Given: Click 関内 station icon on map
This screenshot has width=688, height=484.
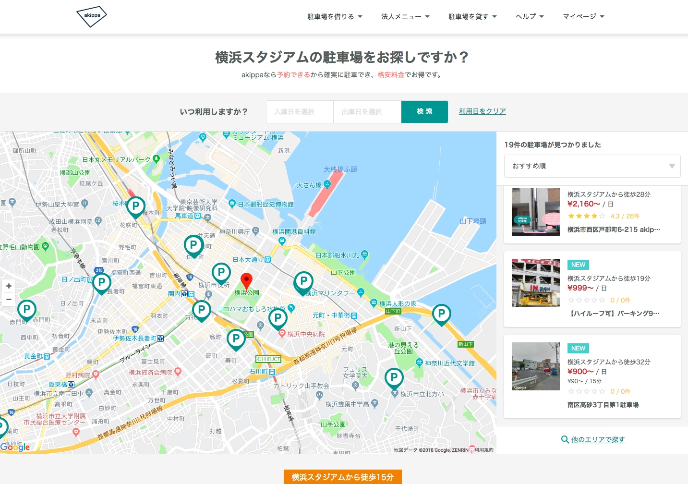Looking at the screenshot, I should coord(191,294).
